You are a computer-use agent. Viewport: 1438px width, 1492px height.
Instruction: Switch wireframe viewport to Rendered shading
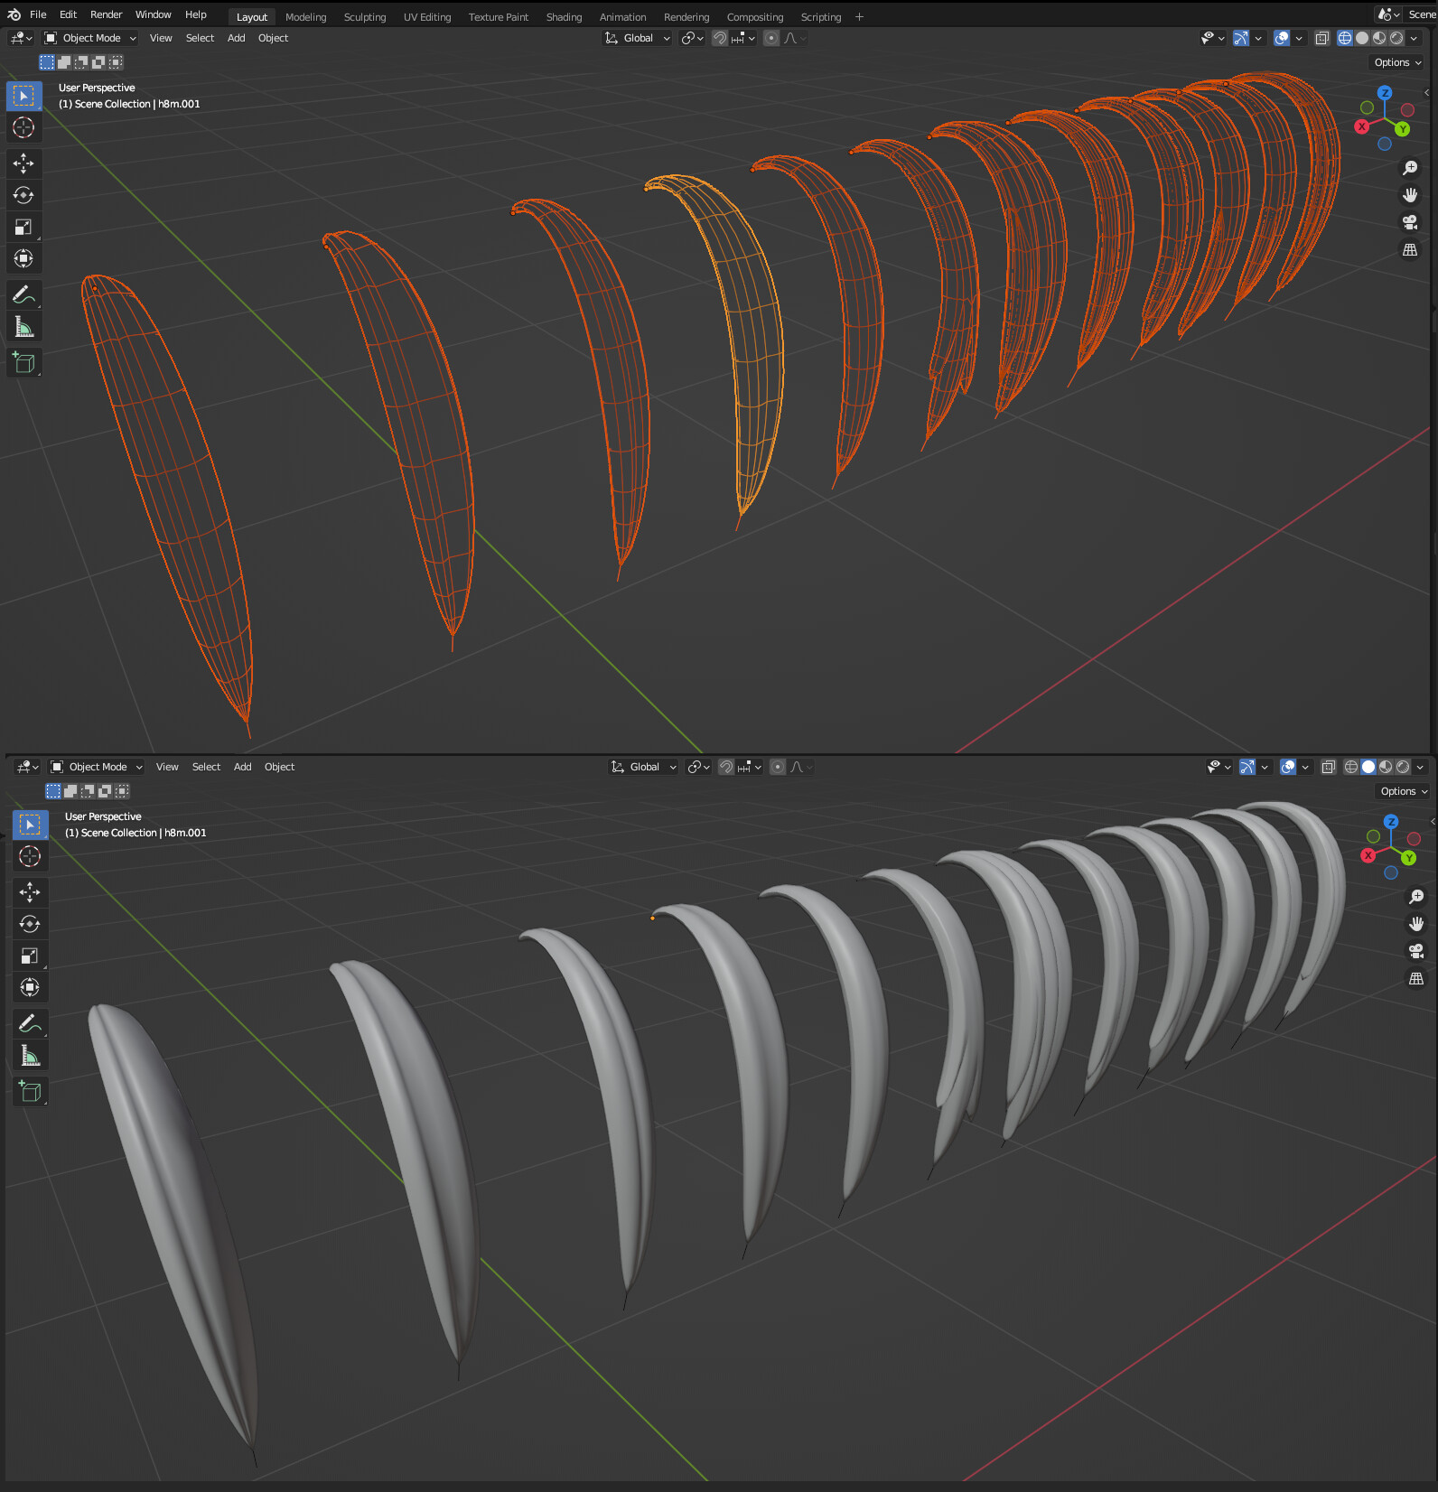[x=1396, y=38]
